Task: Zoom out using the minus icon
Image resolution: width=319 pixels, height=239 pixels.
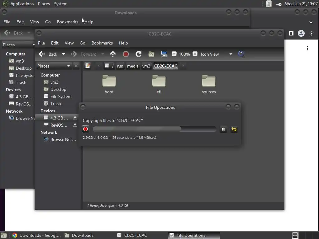Action: pyautogui.click(x=174, y=54)
